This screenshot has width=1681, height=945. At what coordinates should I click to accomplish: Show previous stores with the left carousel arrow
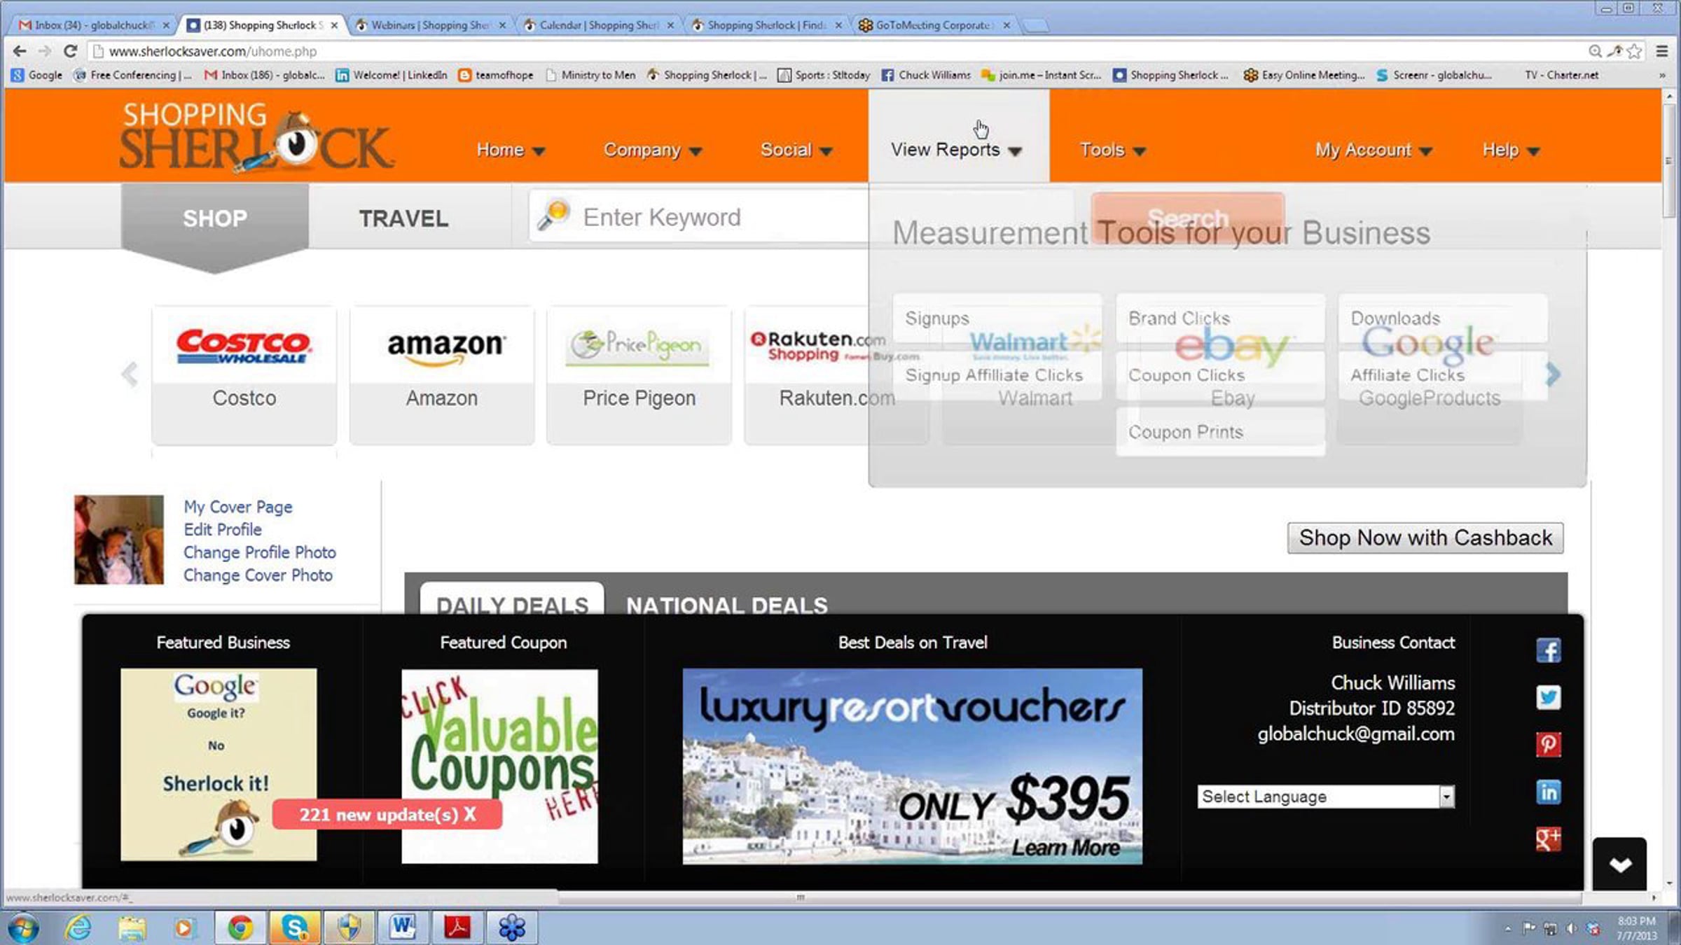[x=130, y=374]
